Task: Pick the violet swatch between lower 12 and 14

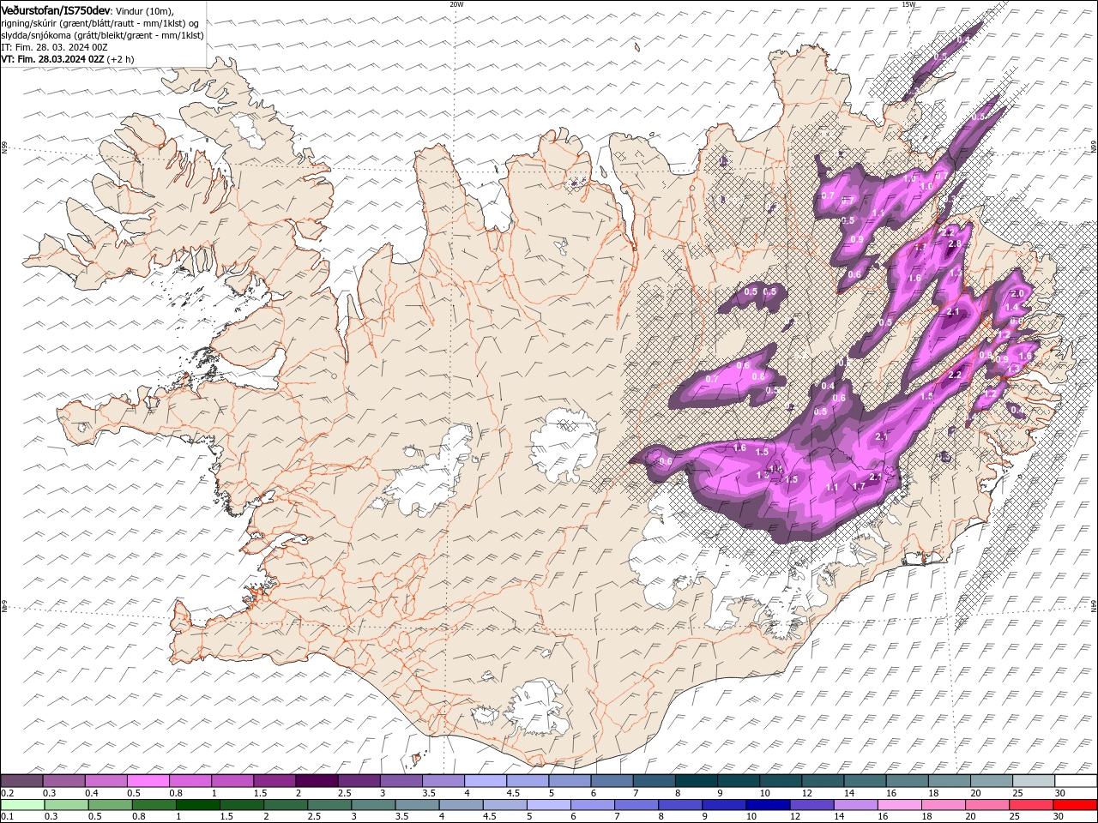Action: pyautogui.click(x=811, y=805)
